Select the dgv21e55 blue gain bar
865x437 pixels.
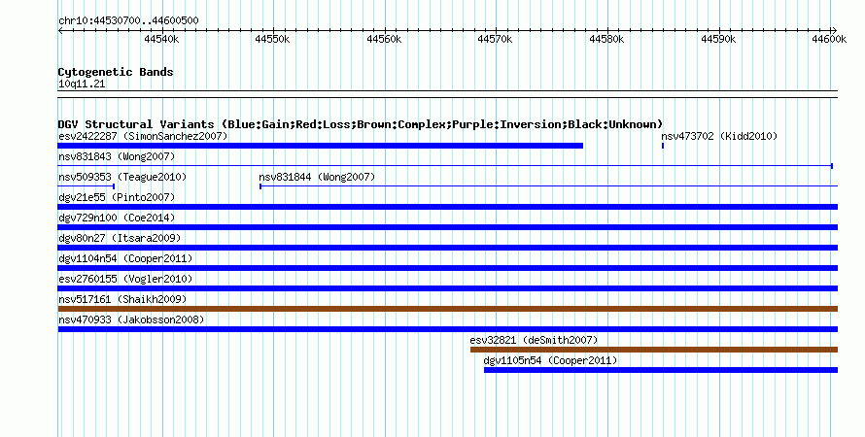[448, 207]
